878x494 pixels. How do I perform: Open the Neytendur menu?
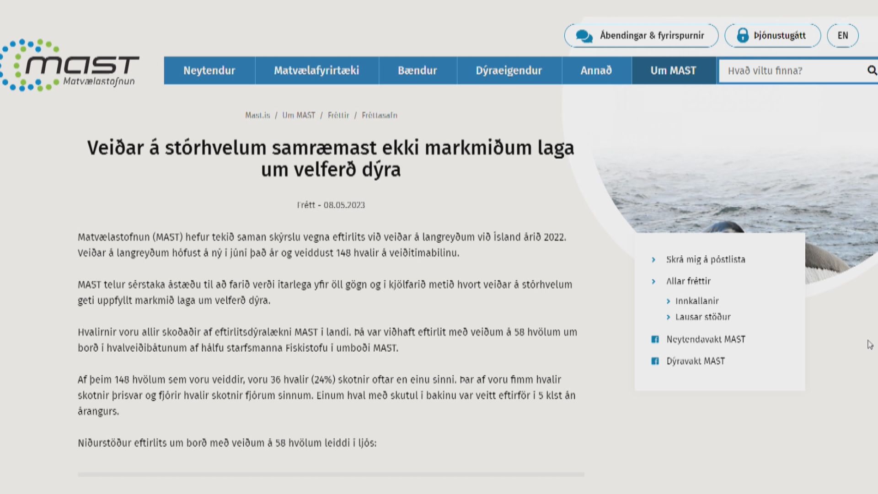point(209,70)
